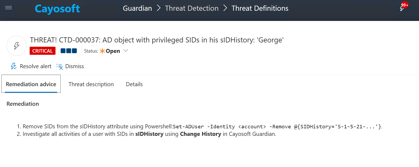The width and height of the screenshot is (419, 167).
Task: Open the hamburger navigation menu
Action: pyautogui.click(x=8, y=8)
